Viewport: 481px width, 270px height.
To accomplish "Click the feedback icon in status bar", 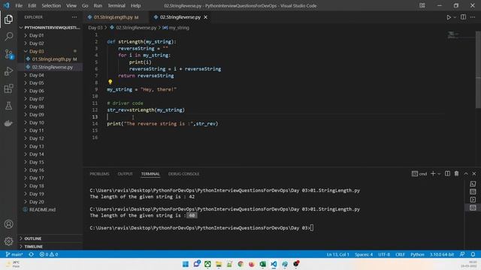I will coord(462,254).
